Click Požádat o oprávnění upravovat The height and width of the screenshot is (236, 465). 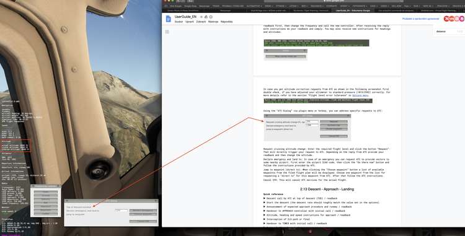[x=420, y=19]
